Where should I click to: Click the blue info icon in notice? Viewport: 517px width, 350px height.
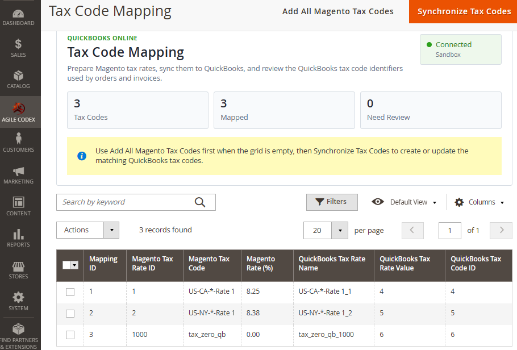pyautogui.click(x=82, y=156)
